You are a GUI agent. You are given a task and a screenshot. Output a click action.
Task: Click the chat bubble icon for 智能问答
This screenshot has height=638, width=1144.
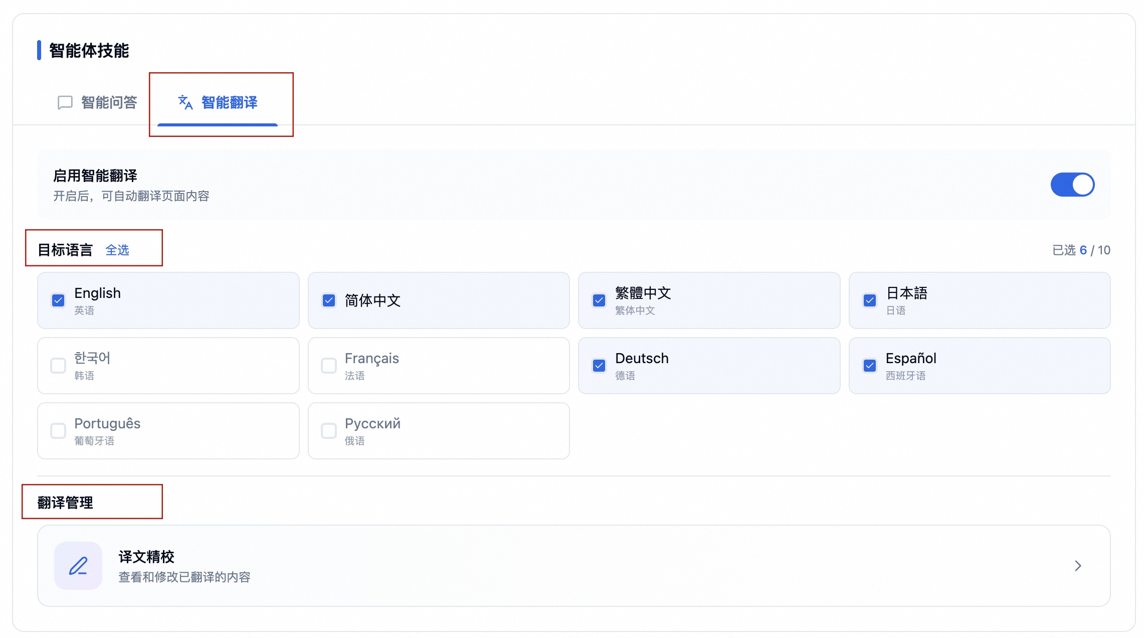65,102
